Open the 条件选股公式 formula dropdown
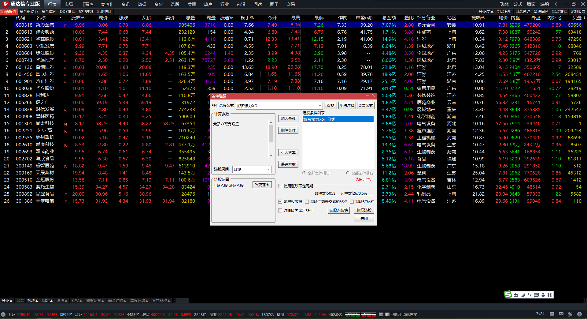This screenshot has height=319, width=587. click(320, 106)
